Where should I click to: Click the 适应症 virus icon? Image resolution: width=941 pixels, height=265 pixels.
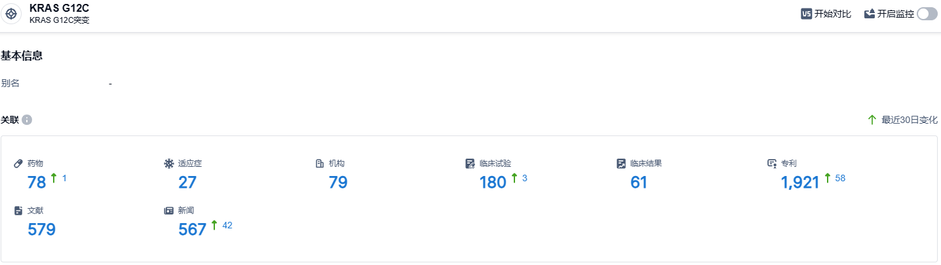coord(169,163)
